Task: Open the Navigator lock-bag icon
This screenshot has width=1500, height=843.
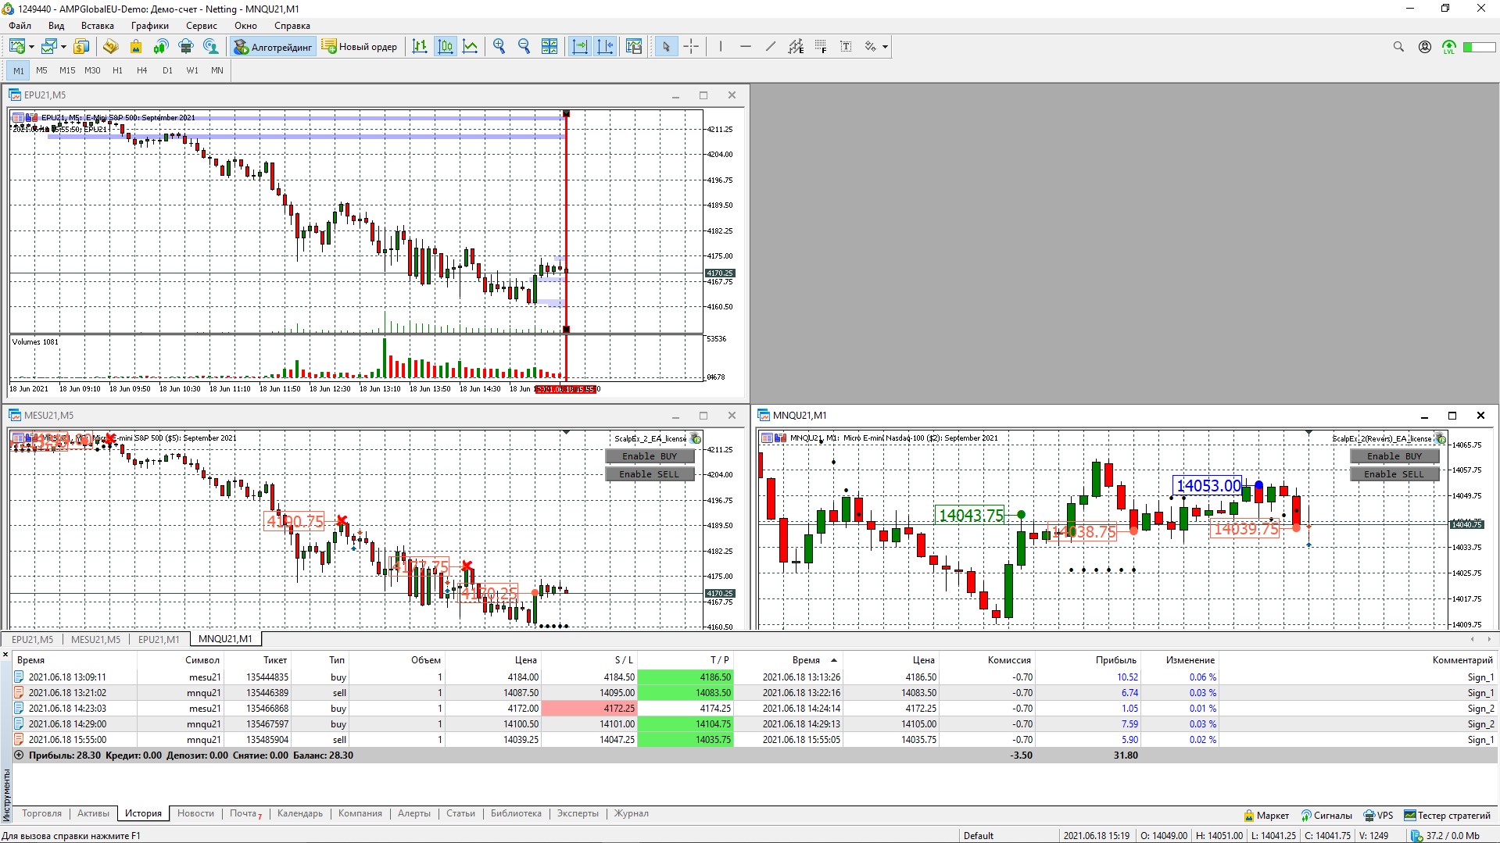Action: click(x=136, y=47)
